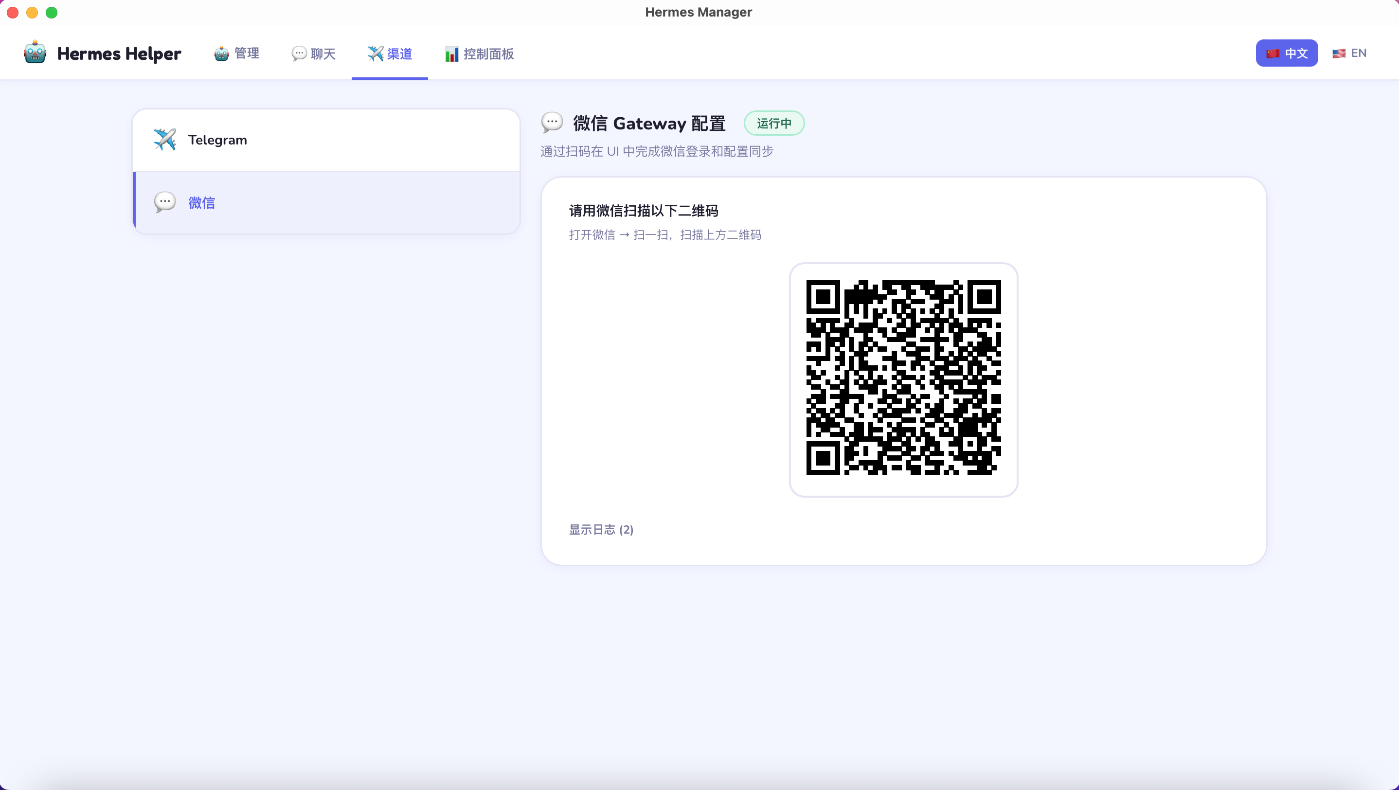Click the Telegram airplane icon in the sidebar
The width and height of the screenshot is (1399, 790).
coord(165,140)
